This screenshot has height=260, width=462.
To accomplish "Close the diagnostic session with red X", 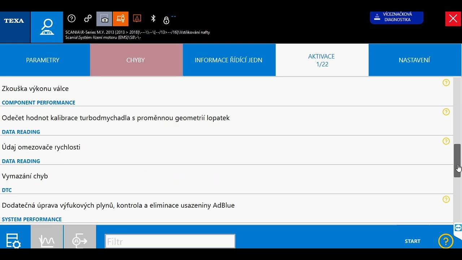I will (x=453, y=19).
